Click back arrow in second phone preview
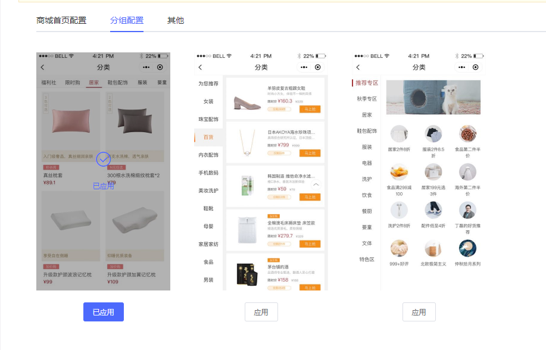This screenshot has height=350, width=546. [200, 67]
